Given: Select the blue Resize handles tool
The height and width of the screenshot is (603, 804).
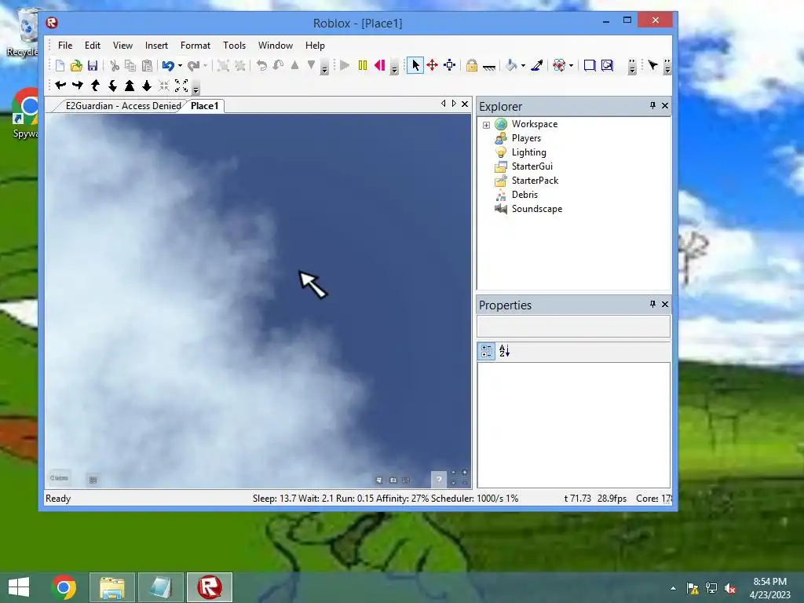Looking at the screenshot, I should click(450, 66).
